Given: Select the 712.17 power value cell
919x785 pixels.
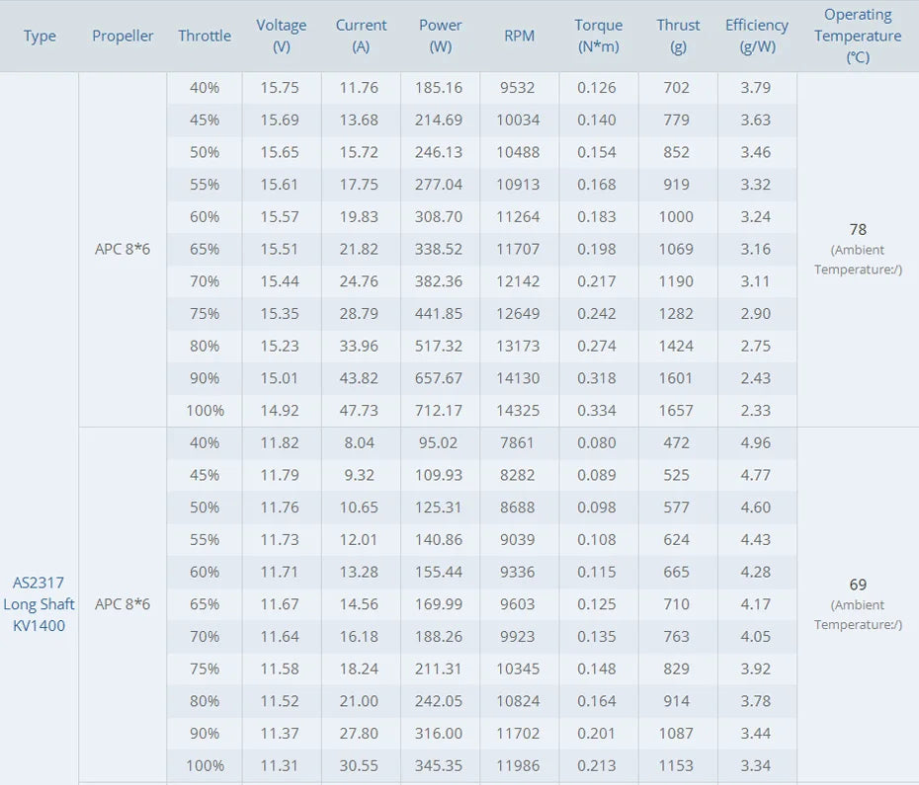Looking at the screenshot, I should point(440,410).
